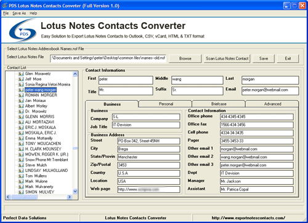
Task: Click the Manager field
Action: point(257,181)
